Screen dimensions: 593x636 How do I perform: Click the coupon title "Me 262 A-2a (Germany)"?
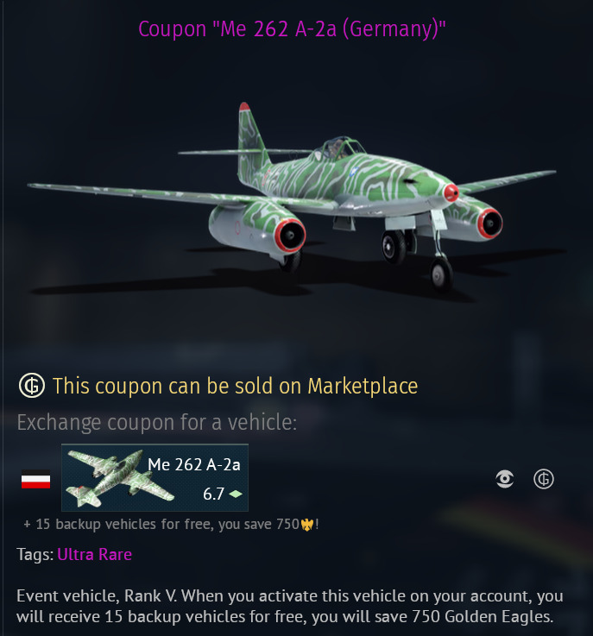(x=292, y=29)
